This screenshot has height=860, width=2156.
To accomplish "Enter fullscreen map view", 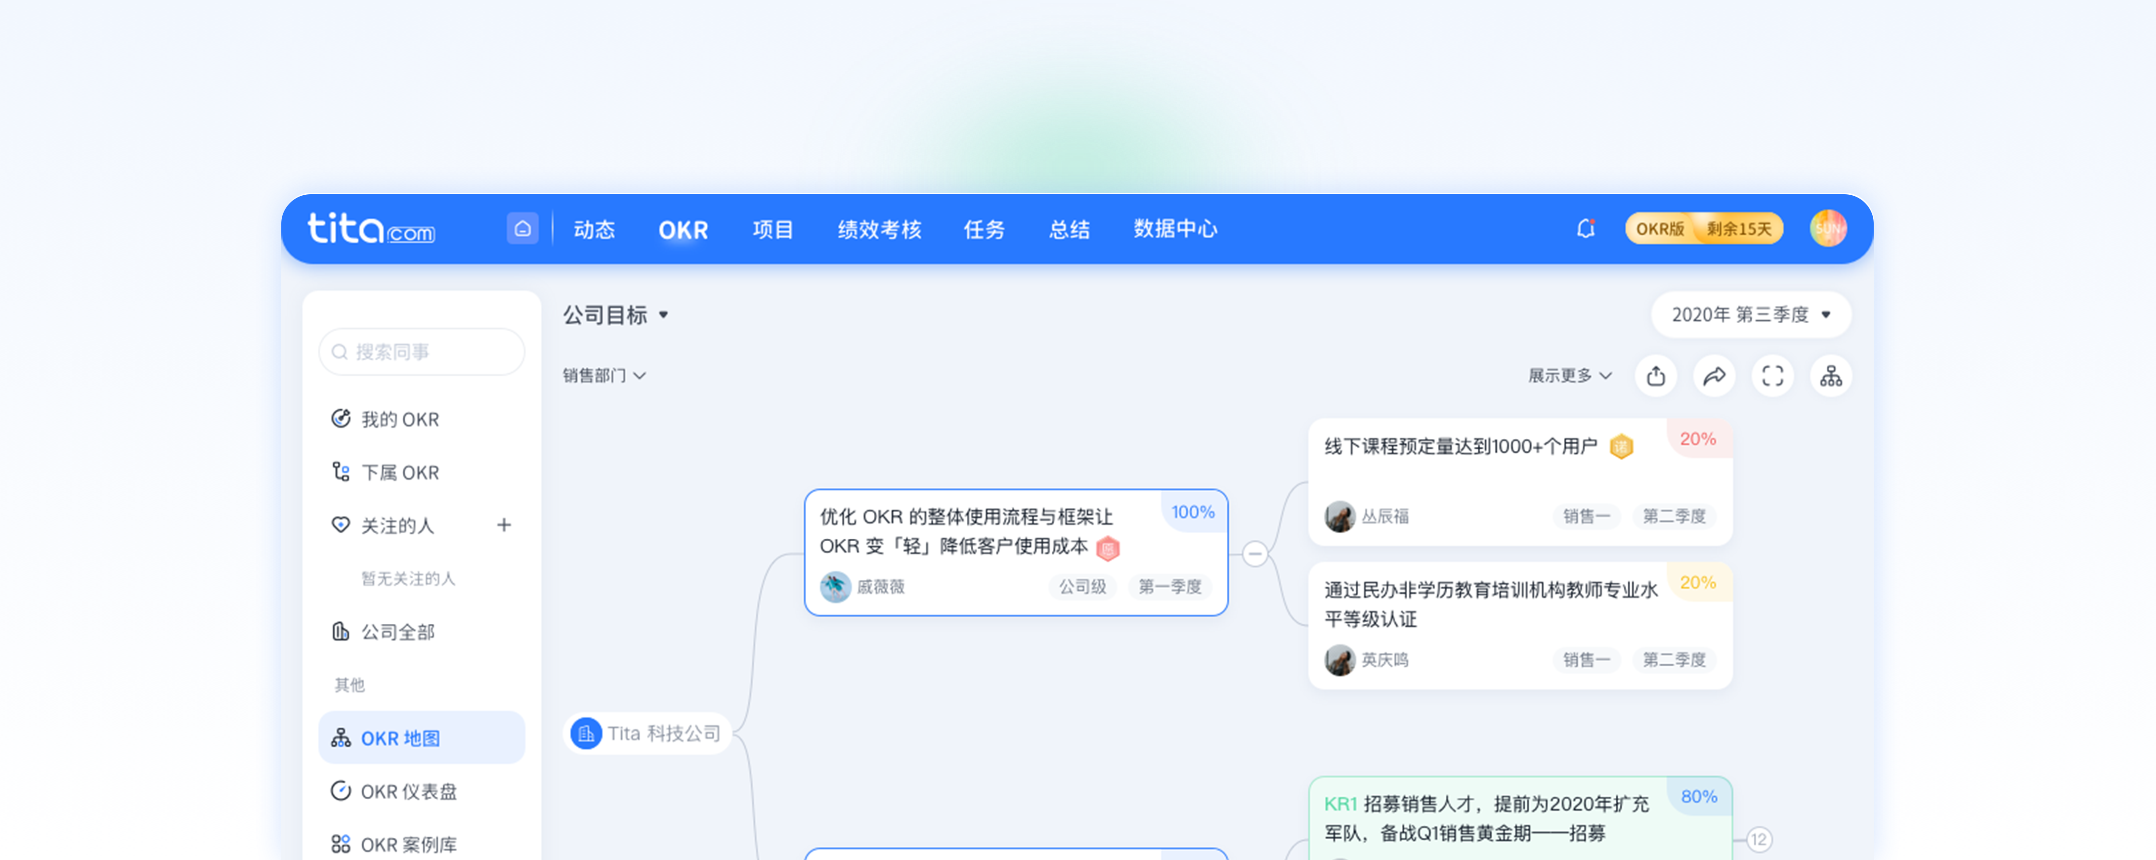I will [1772, 377].
